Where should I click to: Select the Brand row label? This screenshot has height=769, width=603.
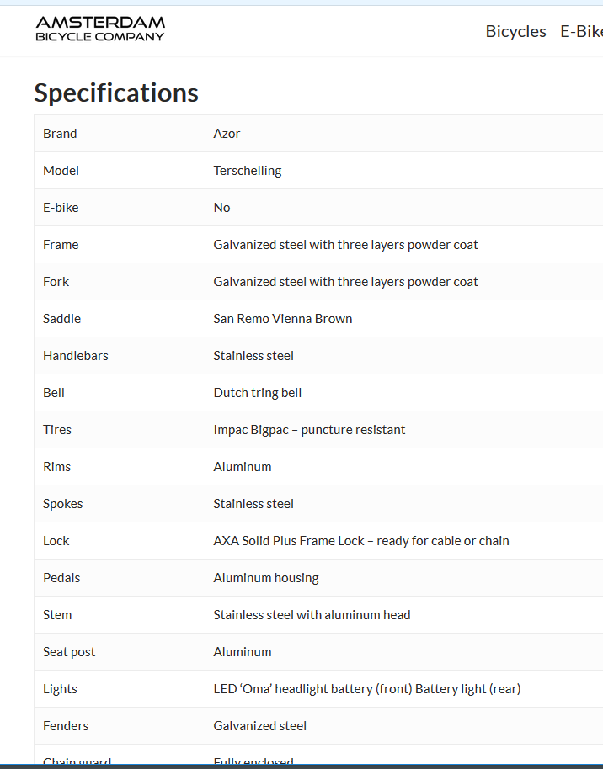click(x=60, y=134)
